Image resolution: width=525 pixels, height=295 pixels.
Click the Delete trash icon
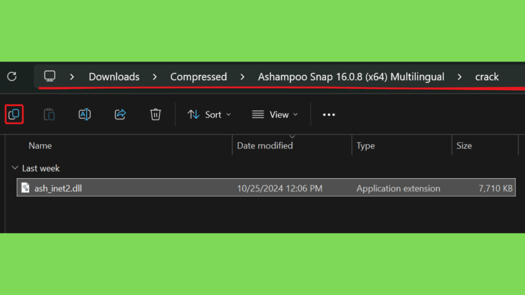point(155,114)
